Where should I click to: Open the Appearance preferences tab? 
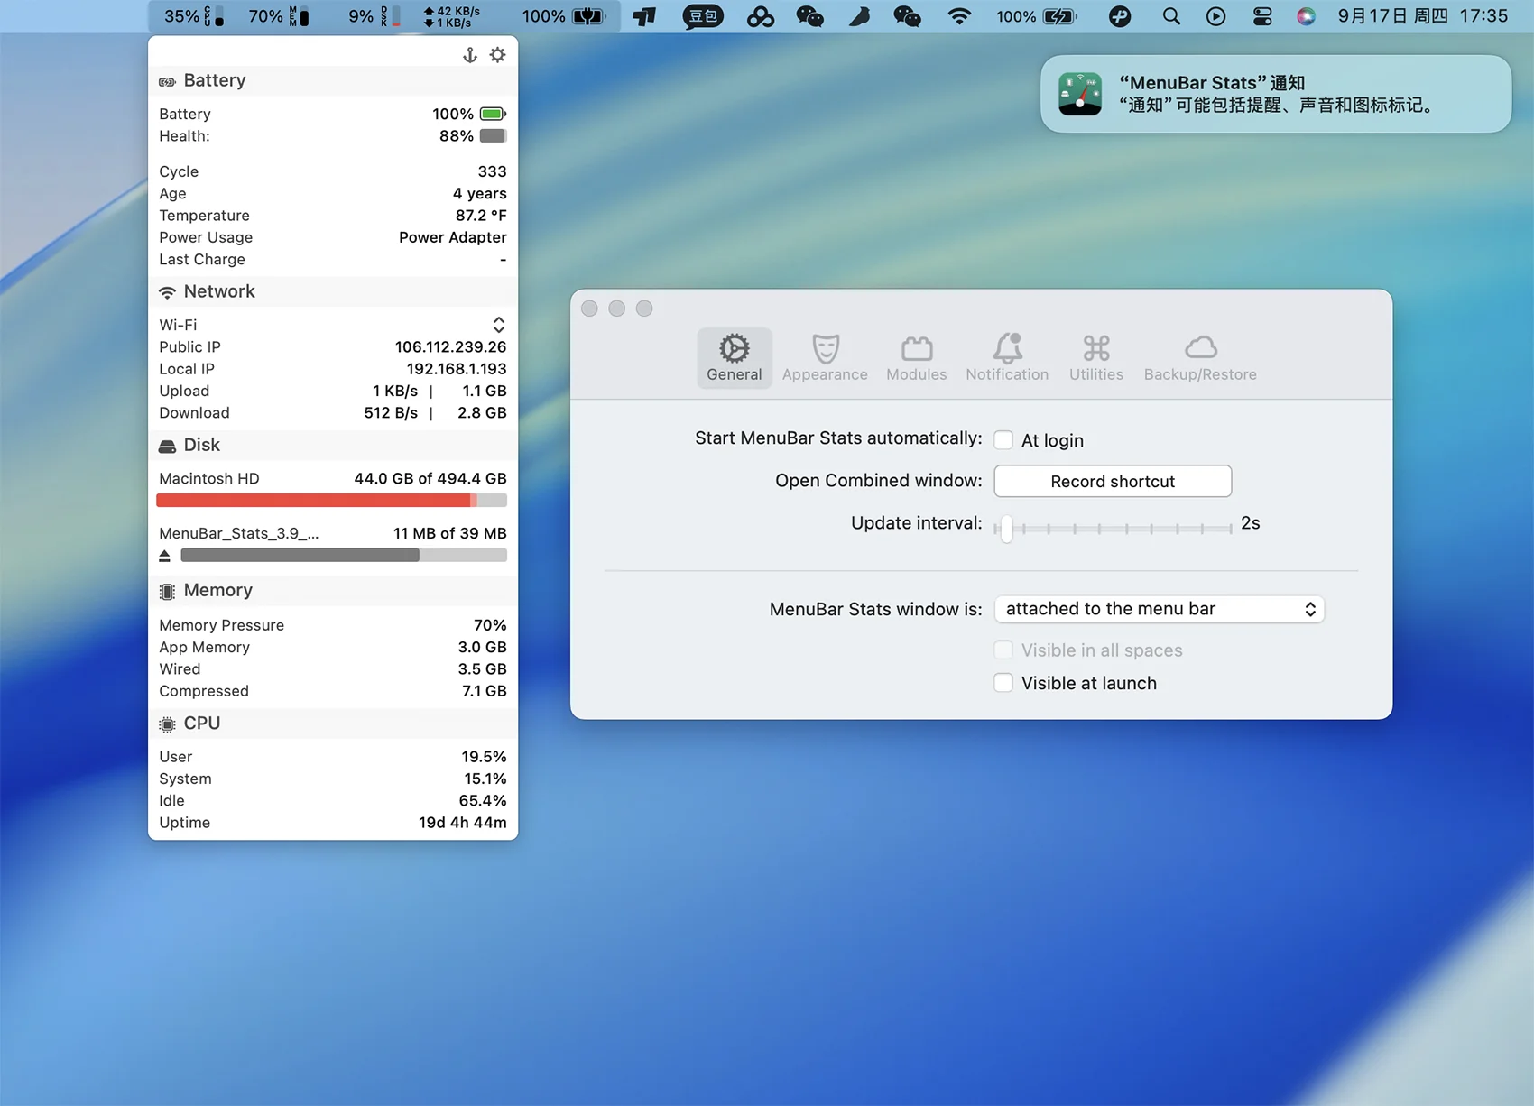point(825,358)
